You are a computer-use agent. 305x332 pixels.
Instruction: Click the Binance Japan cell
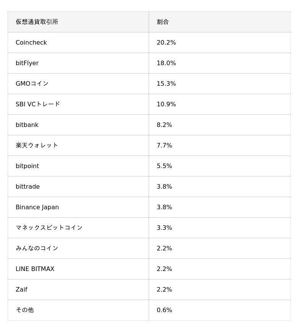pyautogui.click(x=37, y=207)
